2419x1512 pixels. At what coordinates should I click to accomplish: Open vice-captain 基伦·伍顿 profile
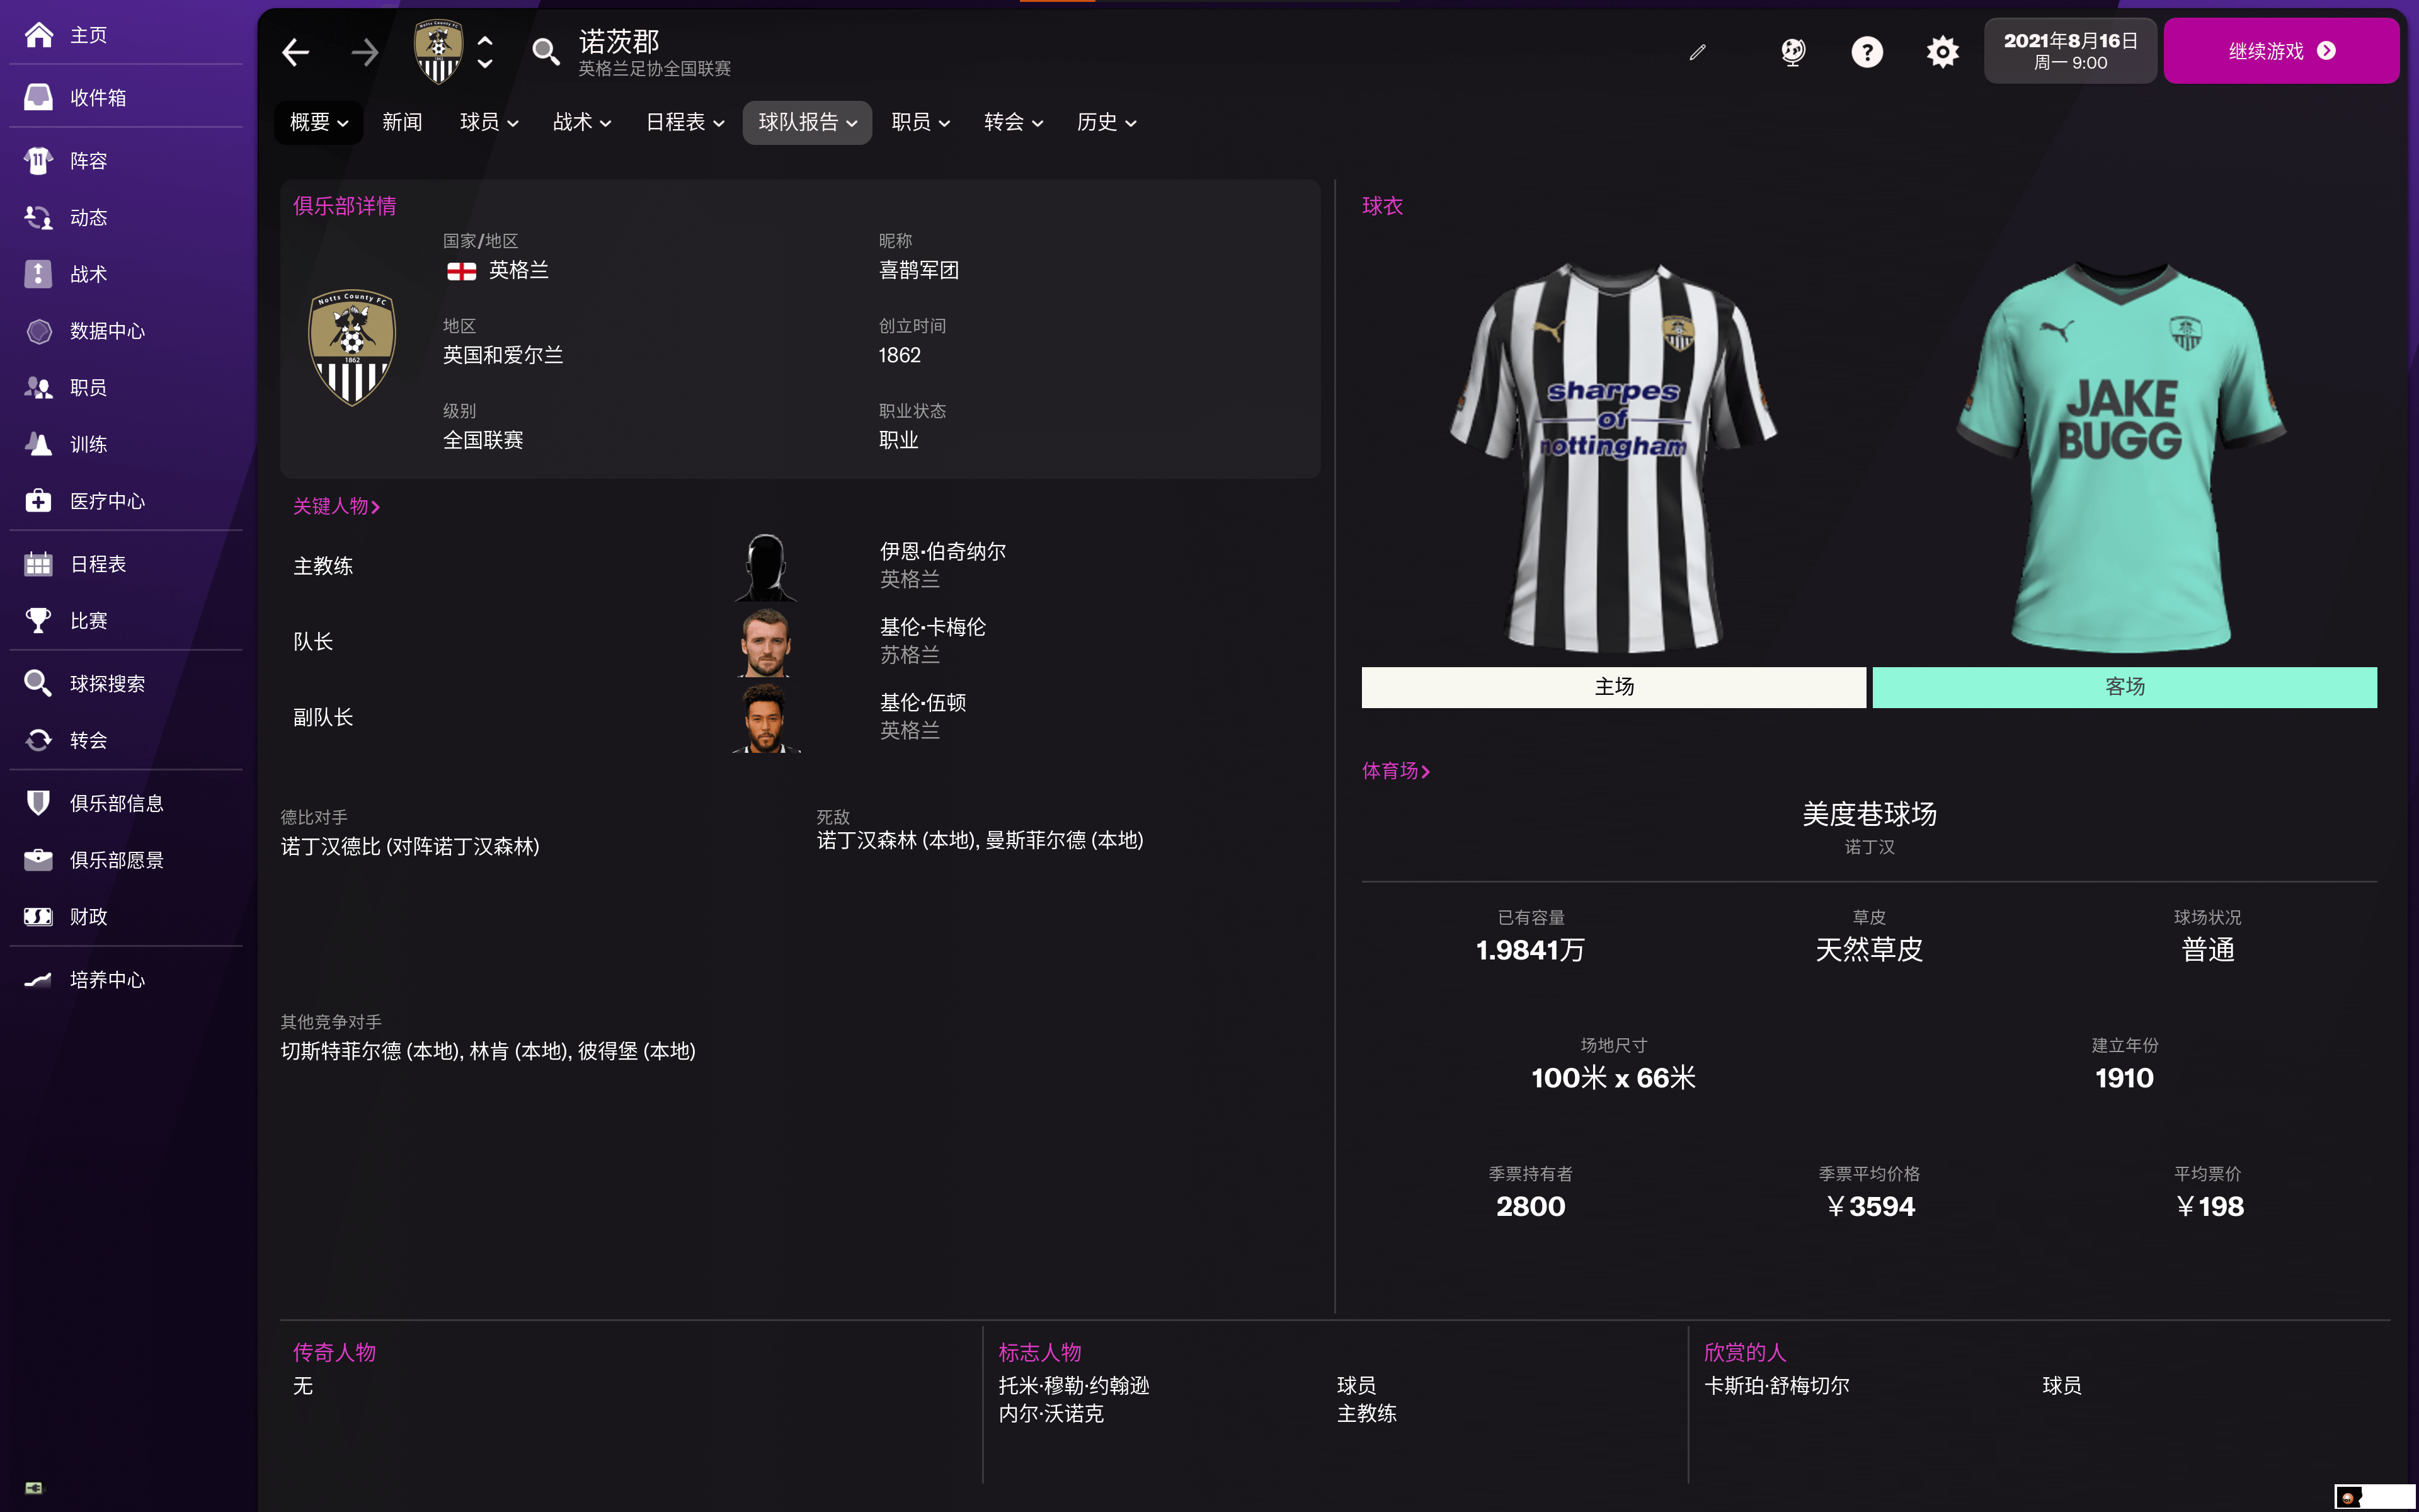click(x=923, y=702)
